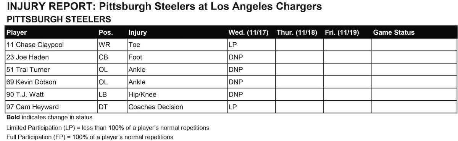The height and width of the screenshot is (141, 458).
Task: Click the Coaches Decision injury cell
Action: (177, 107)
